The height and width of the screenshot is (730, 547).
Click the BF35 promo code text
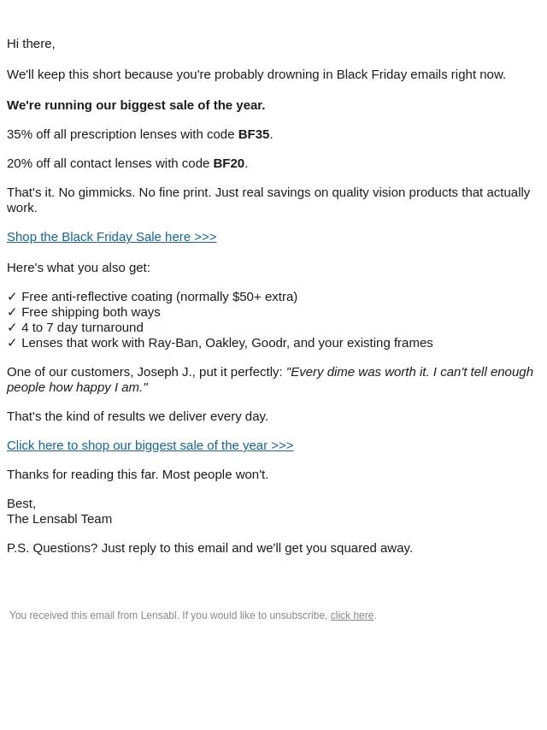pyautogui.click(x=253, y=134)
